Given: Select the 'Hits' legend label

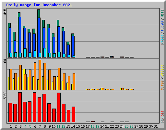Looking at the screenshot, I should (x=162, y=13).
